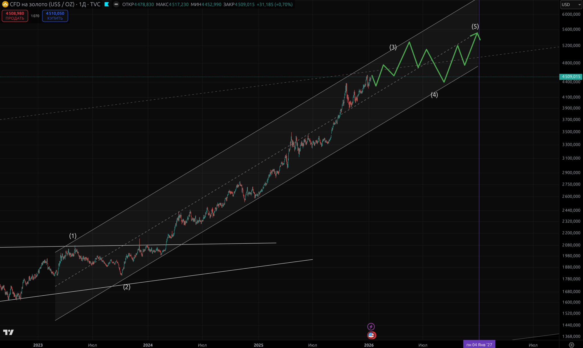Select the wave label (1) text
Image resolution: width=583 pixels, height=348 pixels.
(73, 236)
